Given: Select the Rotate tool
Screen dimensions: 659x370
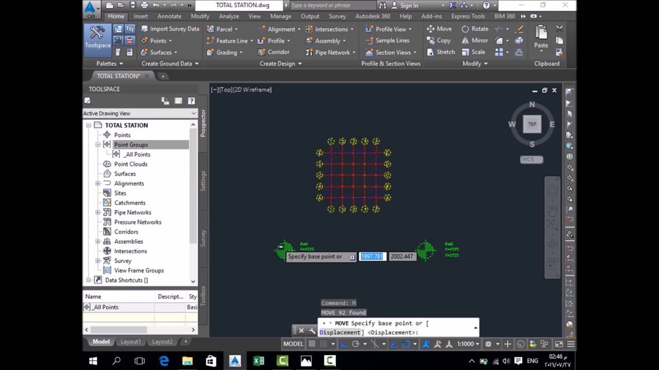Looking at the screenshot, I should click(x=475, y=29).
